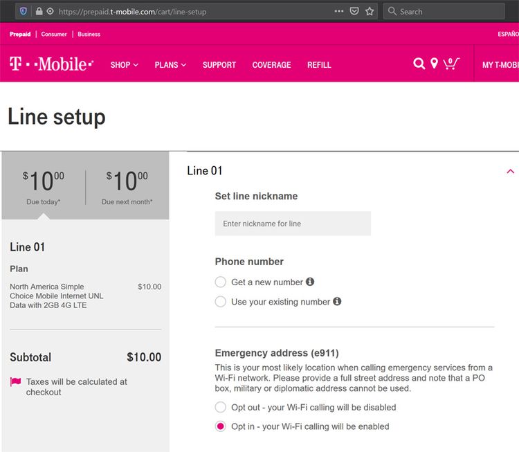Click the tracking protection shield icon

point(23,11)
